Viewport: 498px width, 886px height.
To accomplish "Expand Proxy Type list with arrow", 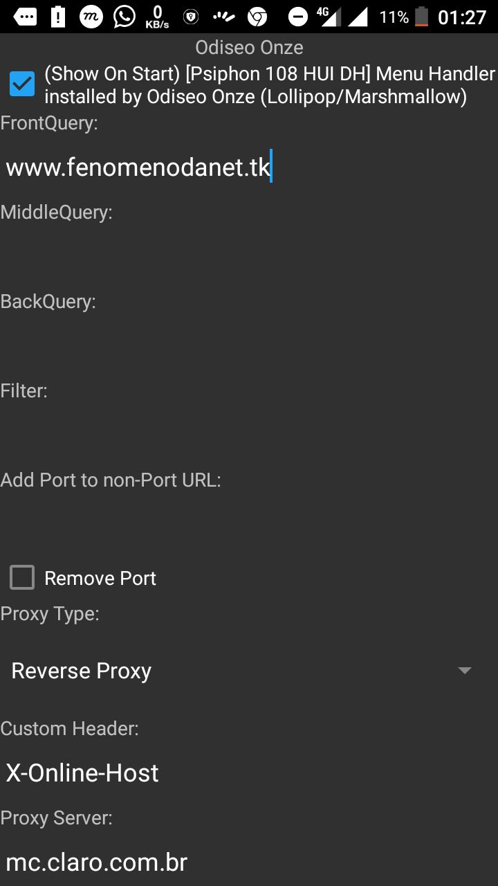I will tap(465, 671).
